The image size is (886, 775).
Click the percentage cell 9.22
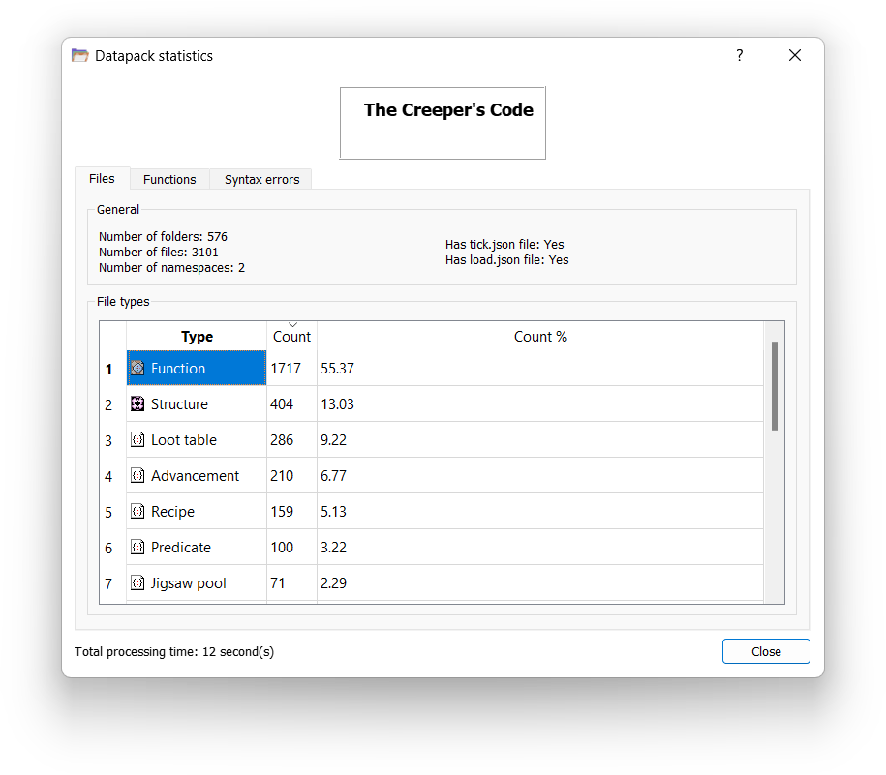(540, 439)
